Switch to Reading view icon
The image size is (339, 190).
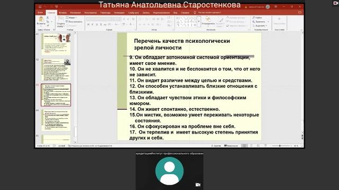pos(258,146)
